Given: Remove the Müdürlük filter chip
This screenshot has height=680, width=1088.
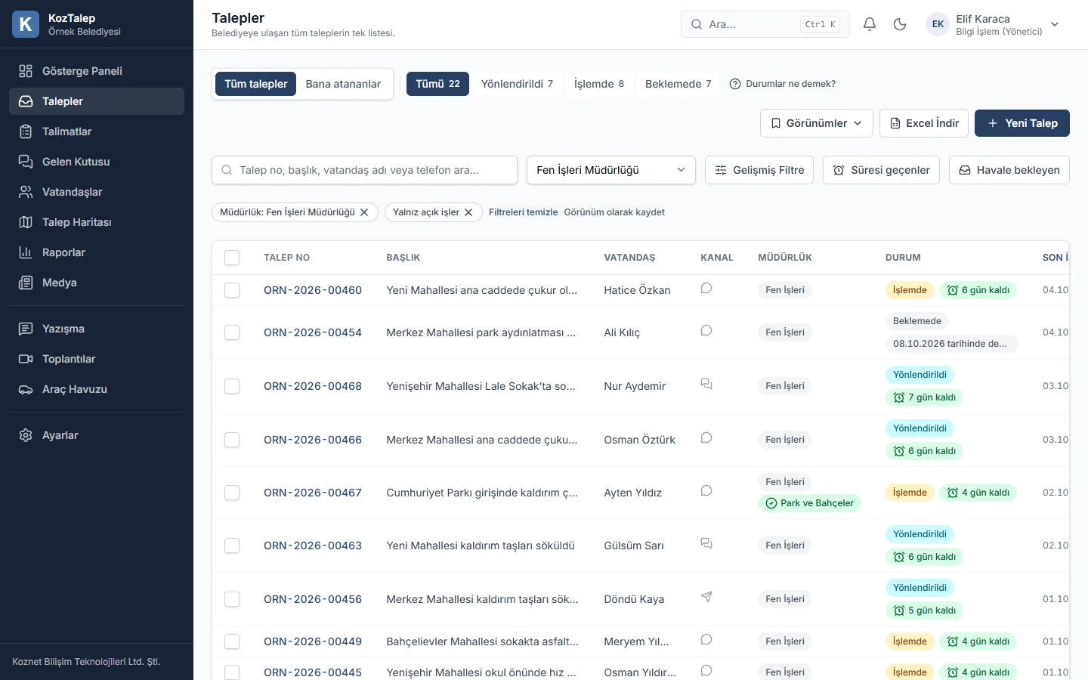Looking at the screenshot, I should (364, 212).
